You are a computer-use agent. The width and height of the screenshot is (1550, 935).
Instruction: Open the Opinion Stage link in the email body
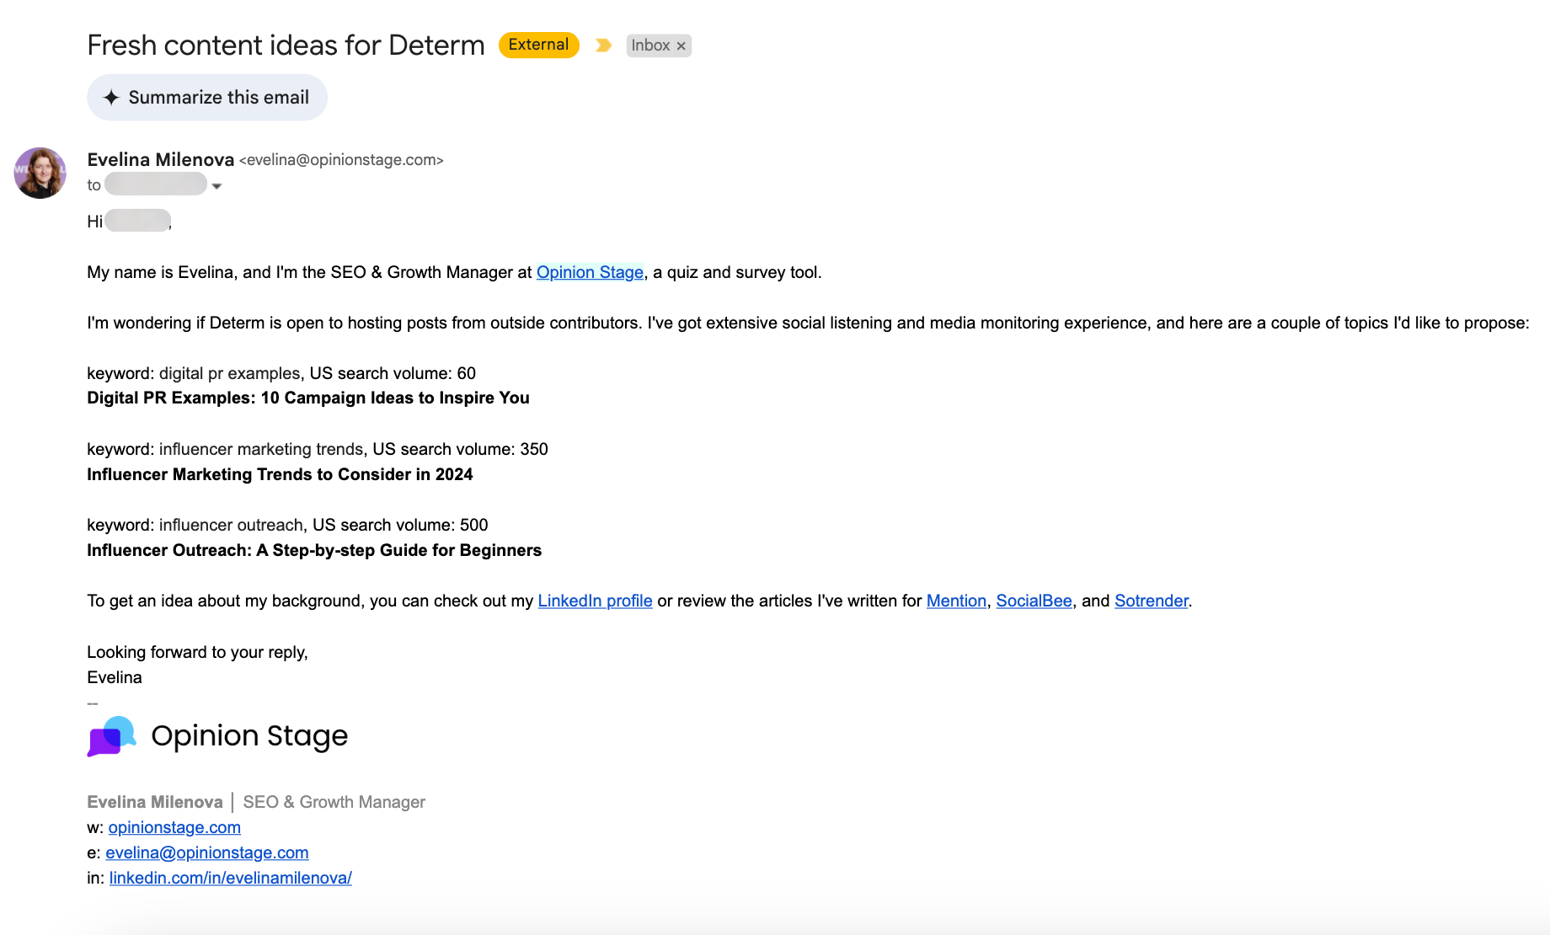pyautogui.click(x=589, y=272)
